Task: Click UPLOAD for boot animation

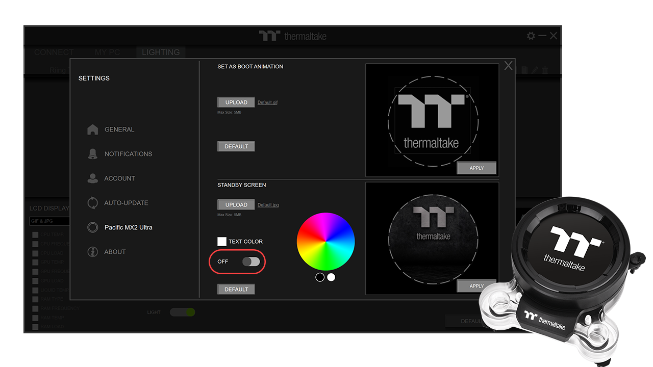Action: click(236, 102)
